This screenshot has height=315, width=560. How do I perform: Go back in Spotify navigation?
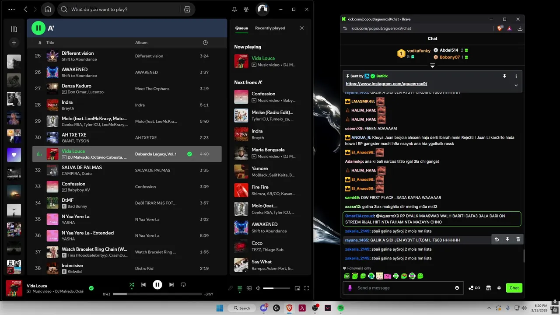(25, 9)
